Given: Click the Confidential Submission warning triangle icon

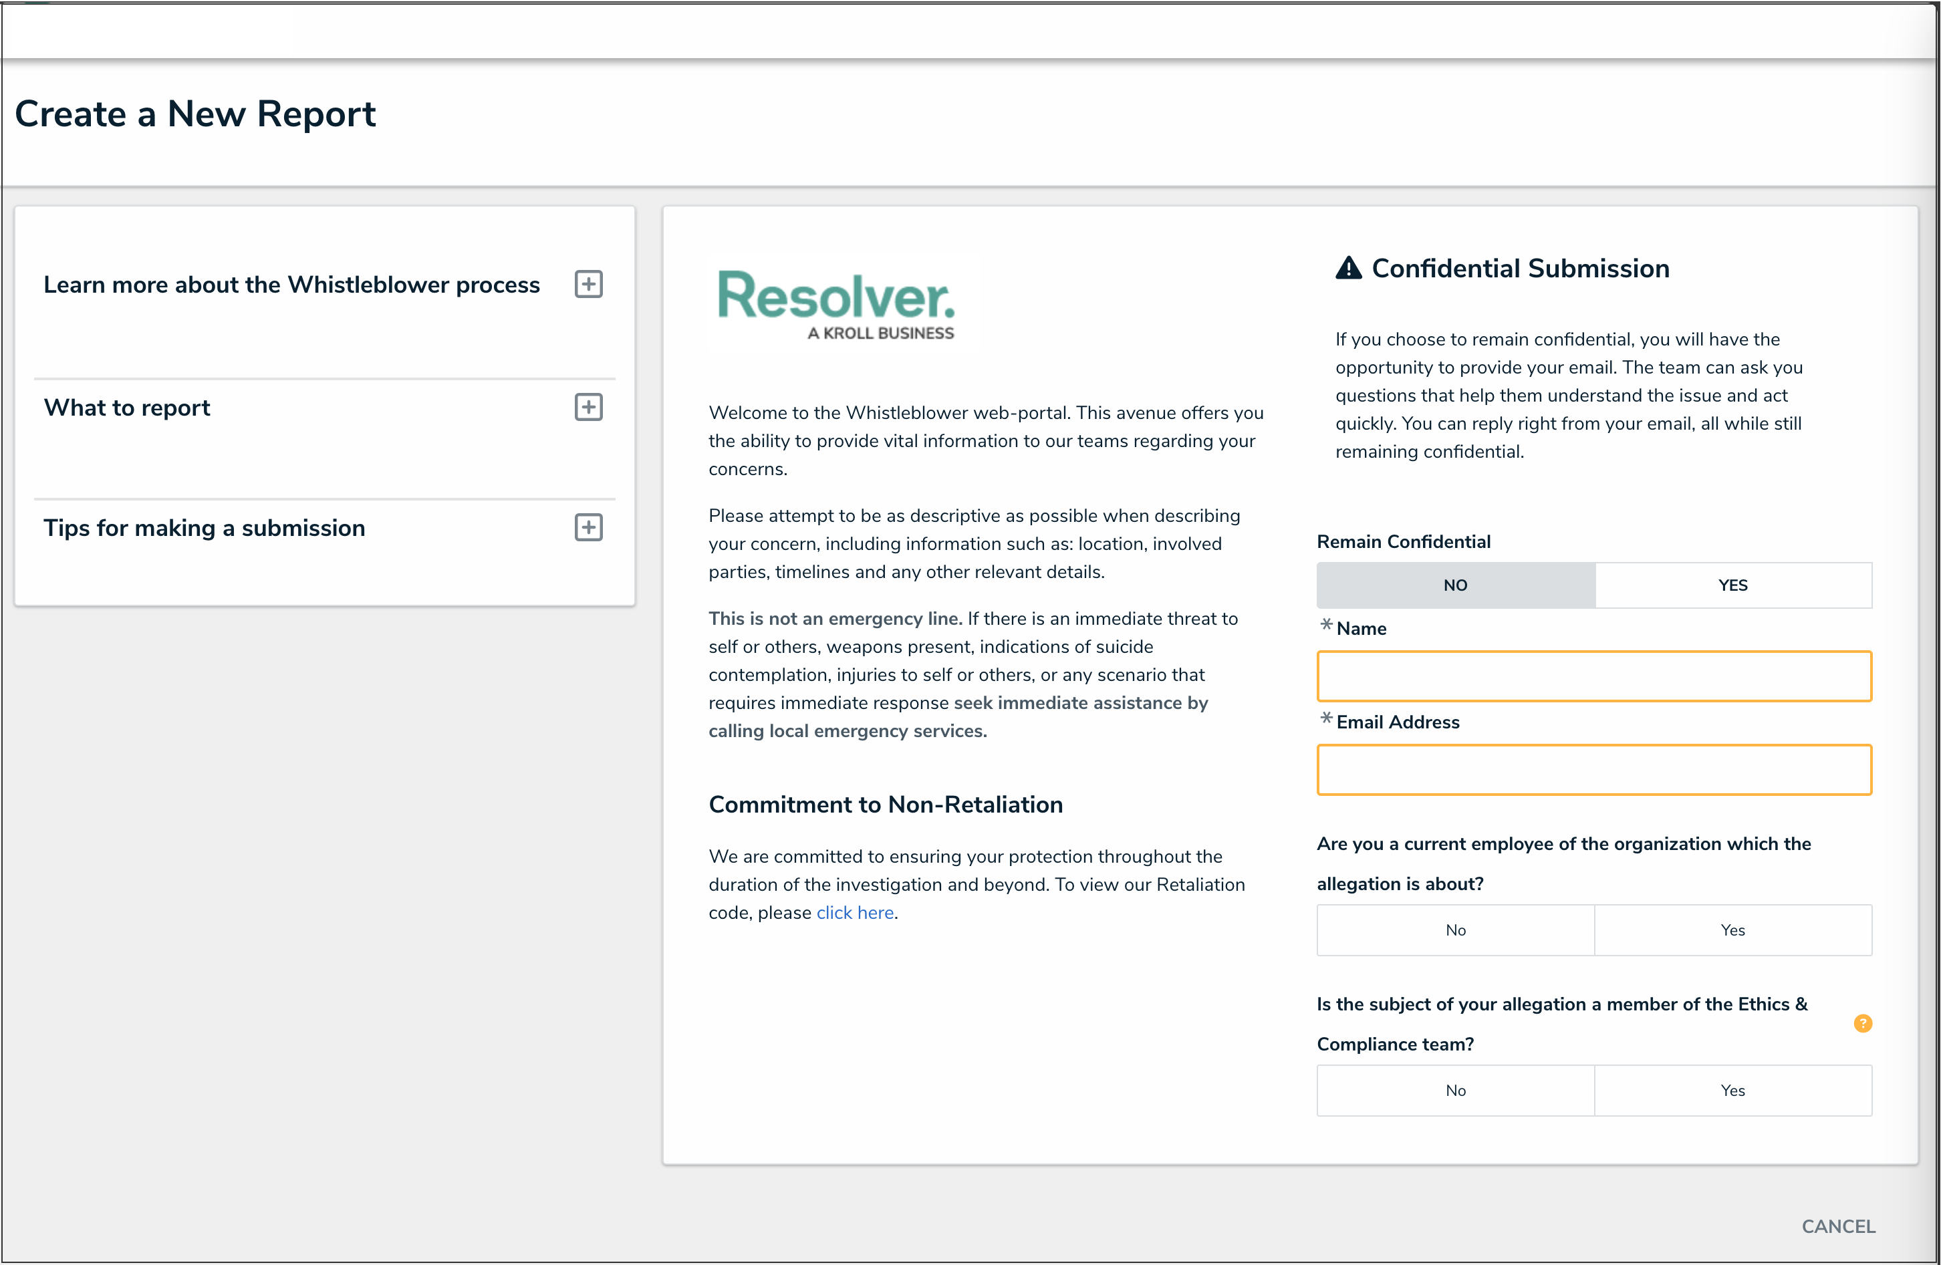Looking at the screenshot, I should (x=1348, y=269).
